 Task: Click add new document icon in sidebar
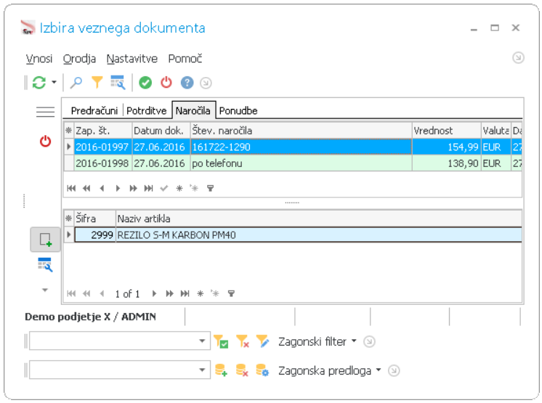(x=45, y=240)
